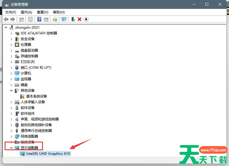Expand the 监视器 node
229x166 pixels.
(12, 79)
